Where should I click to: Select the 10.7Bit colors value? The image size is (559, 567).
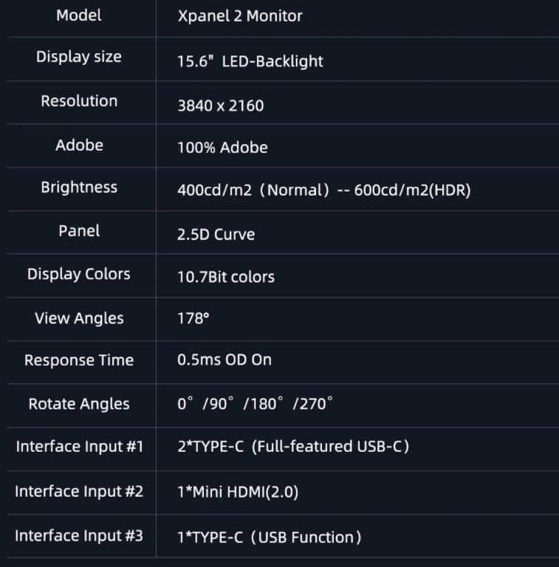click(x=226, y=277)
